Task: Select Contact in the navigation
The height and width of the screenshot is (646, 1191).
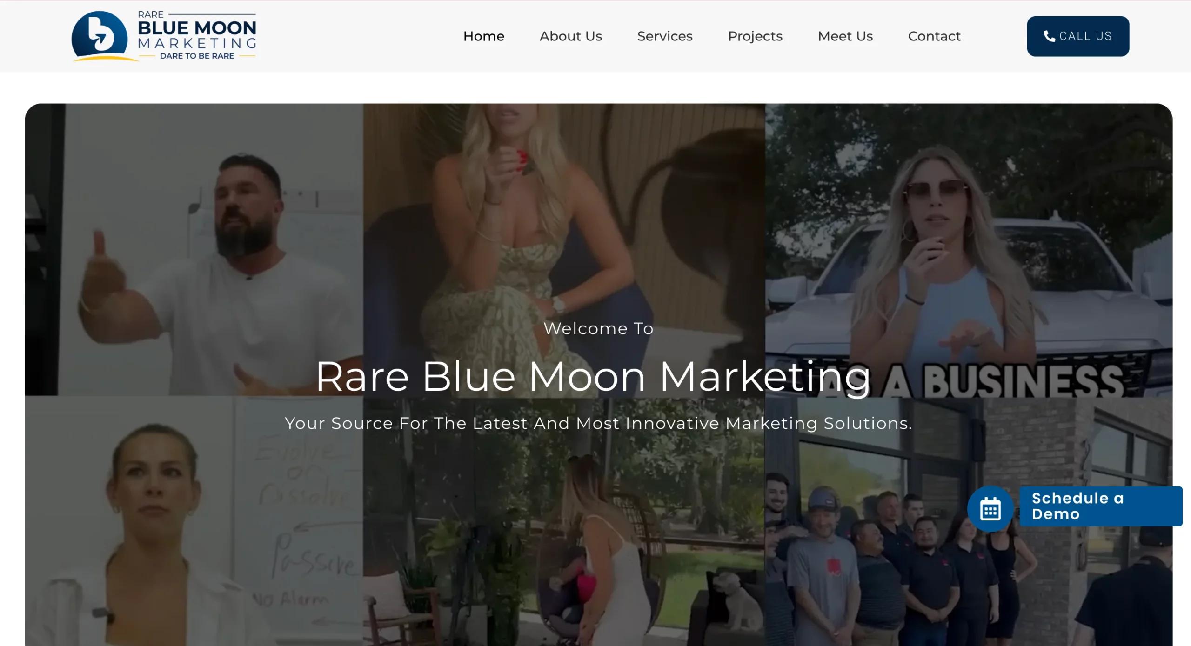Action: click(x=934, y=36)
